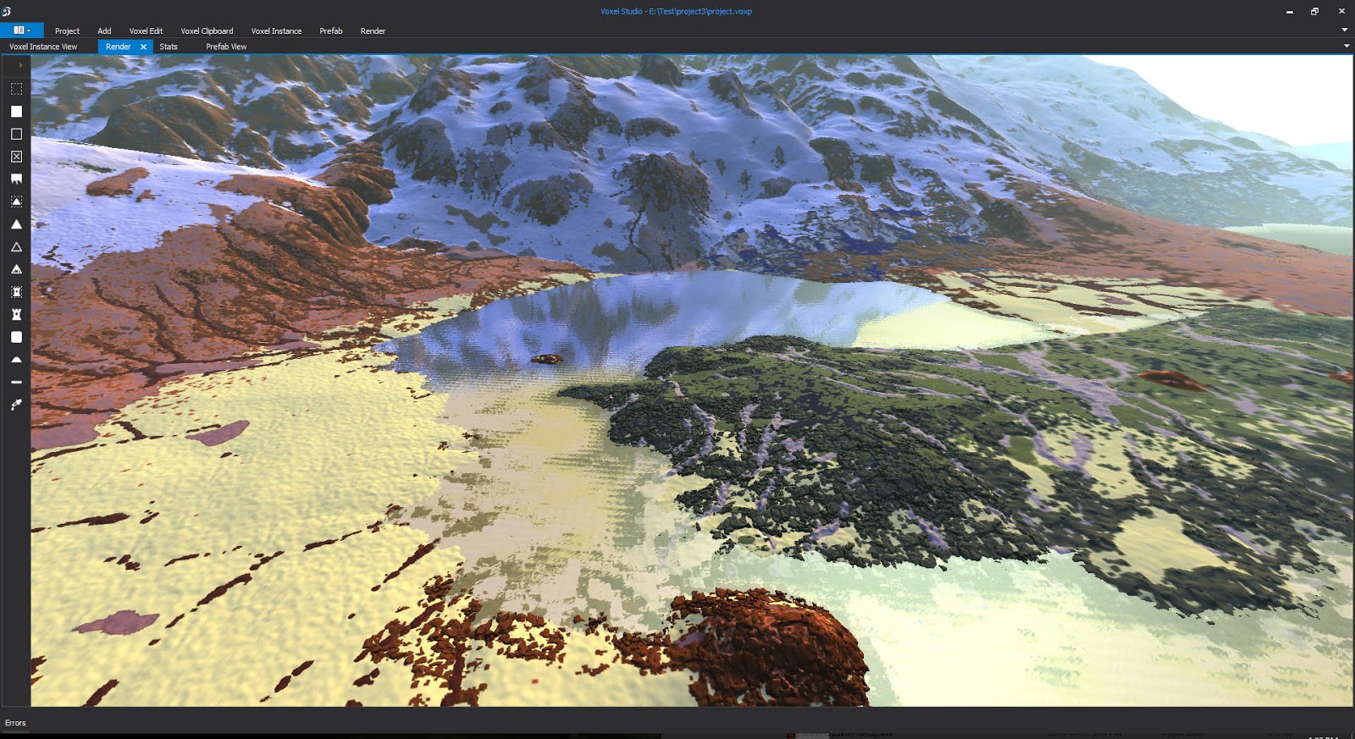Open the Errors panel at bottom

pos(15,723)
